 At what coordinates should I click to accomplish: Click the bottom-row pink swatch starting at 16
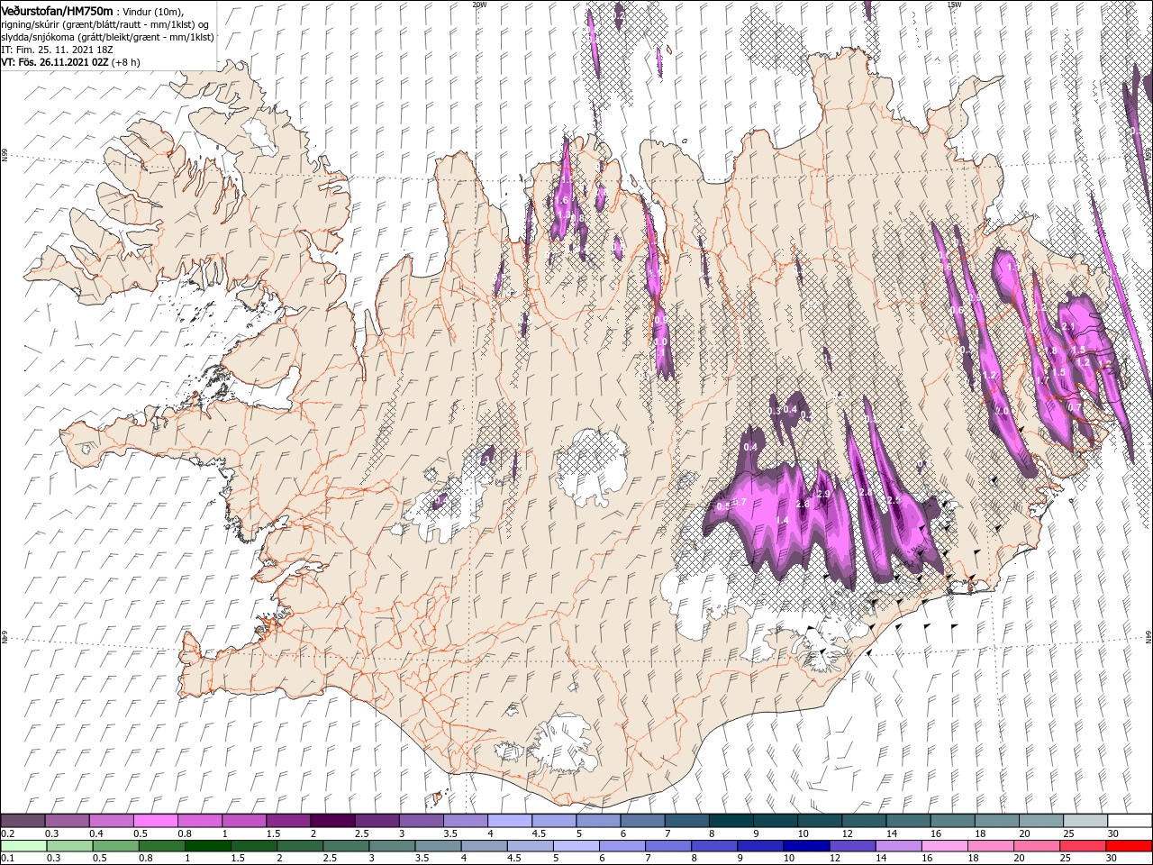(943, 846)
